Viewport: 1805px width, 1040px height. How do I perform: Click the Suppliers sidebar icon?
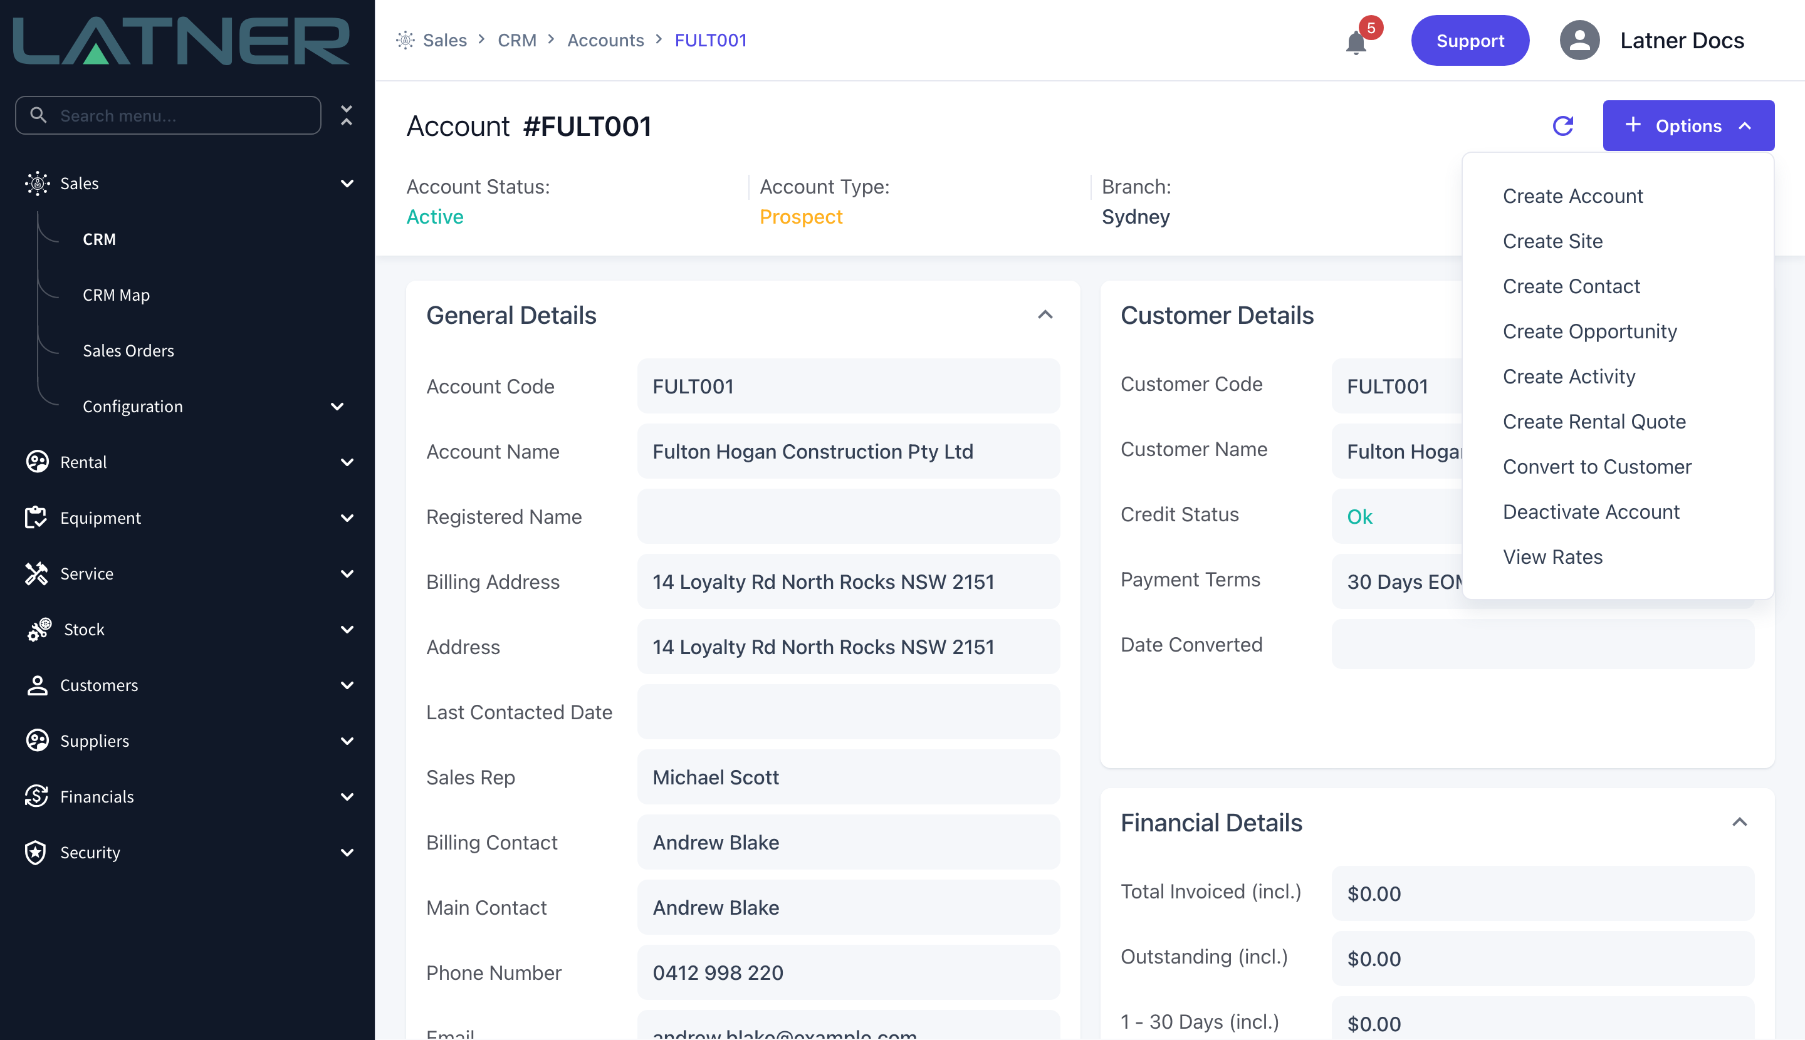pos(37,741)
